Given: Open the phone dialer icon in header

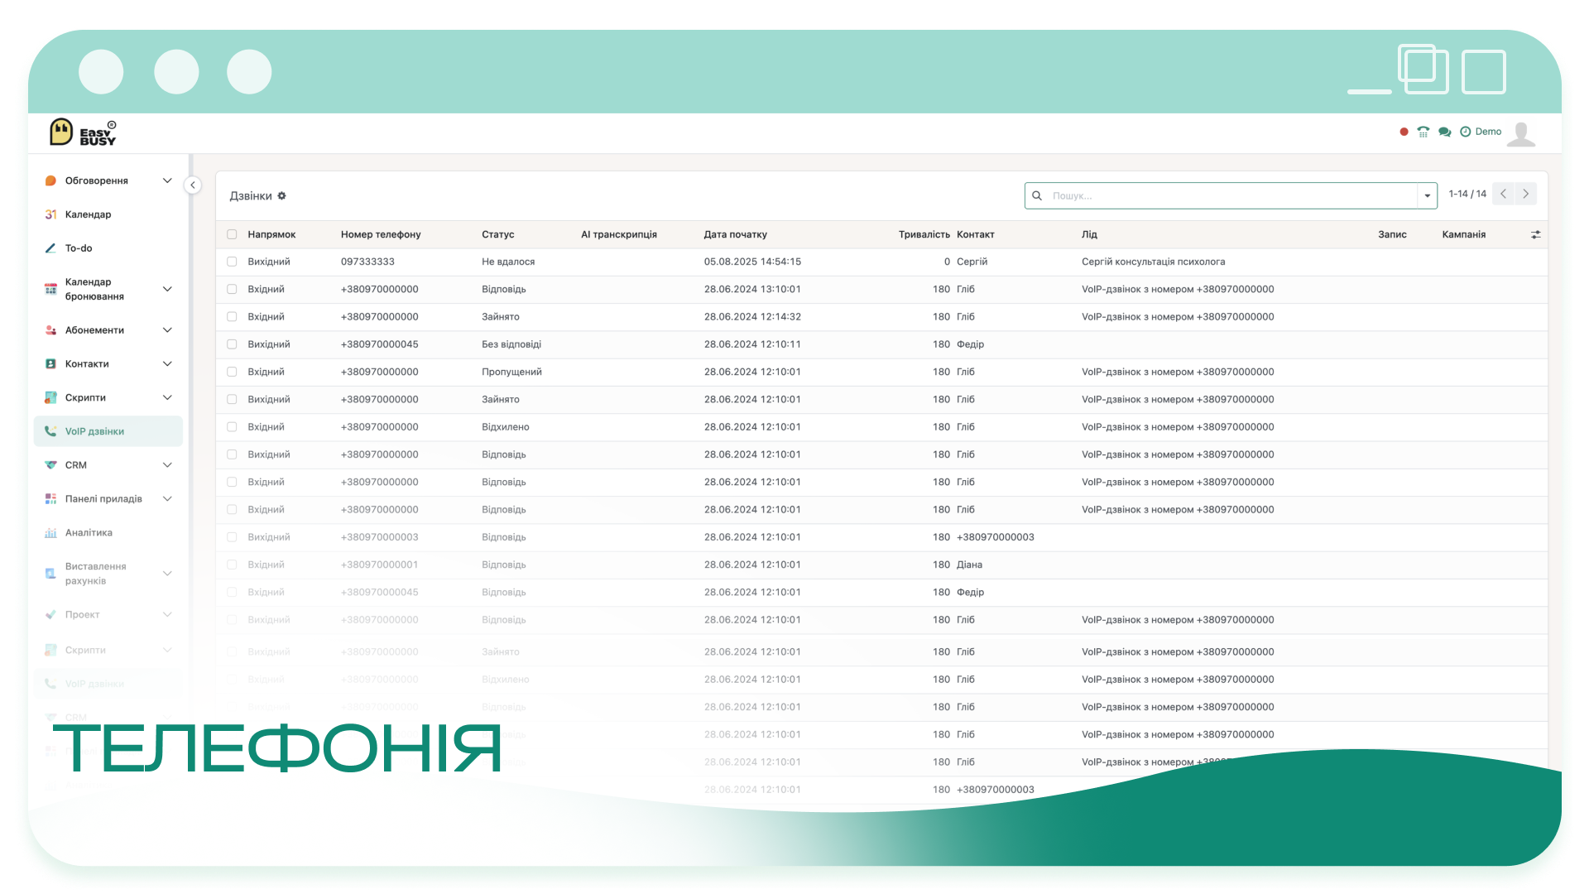Looking at the screenshot, I should click(1423, 132).
